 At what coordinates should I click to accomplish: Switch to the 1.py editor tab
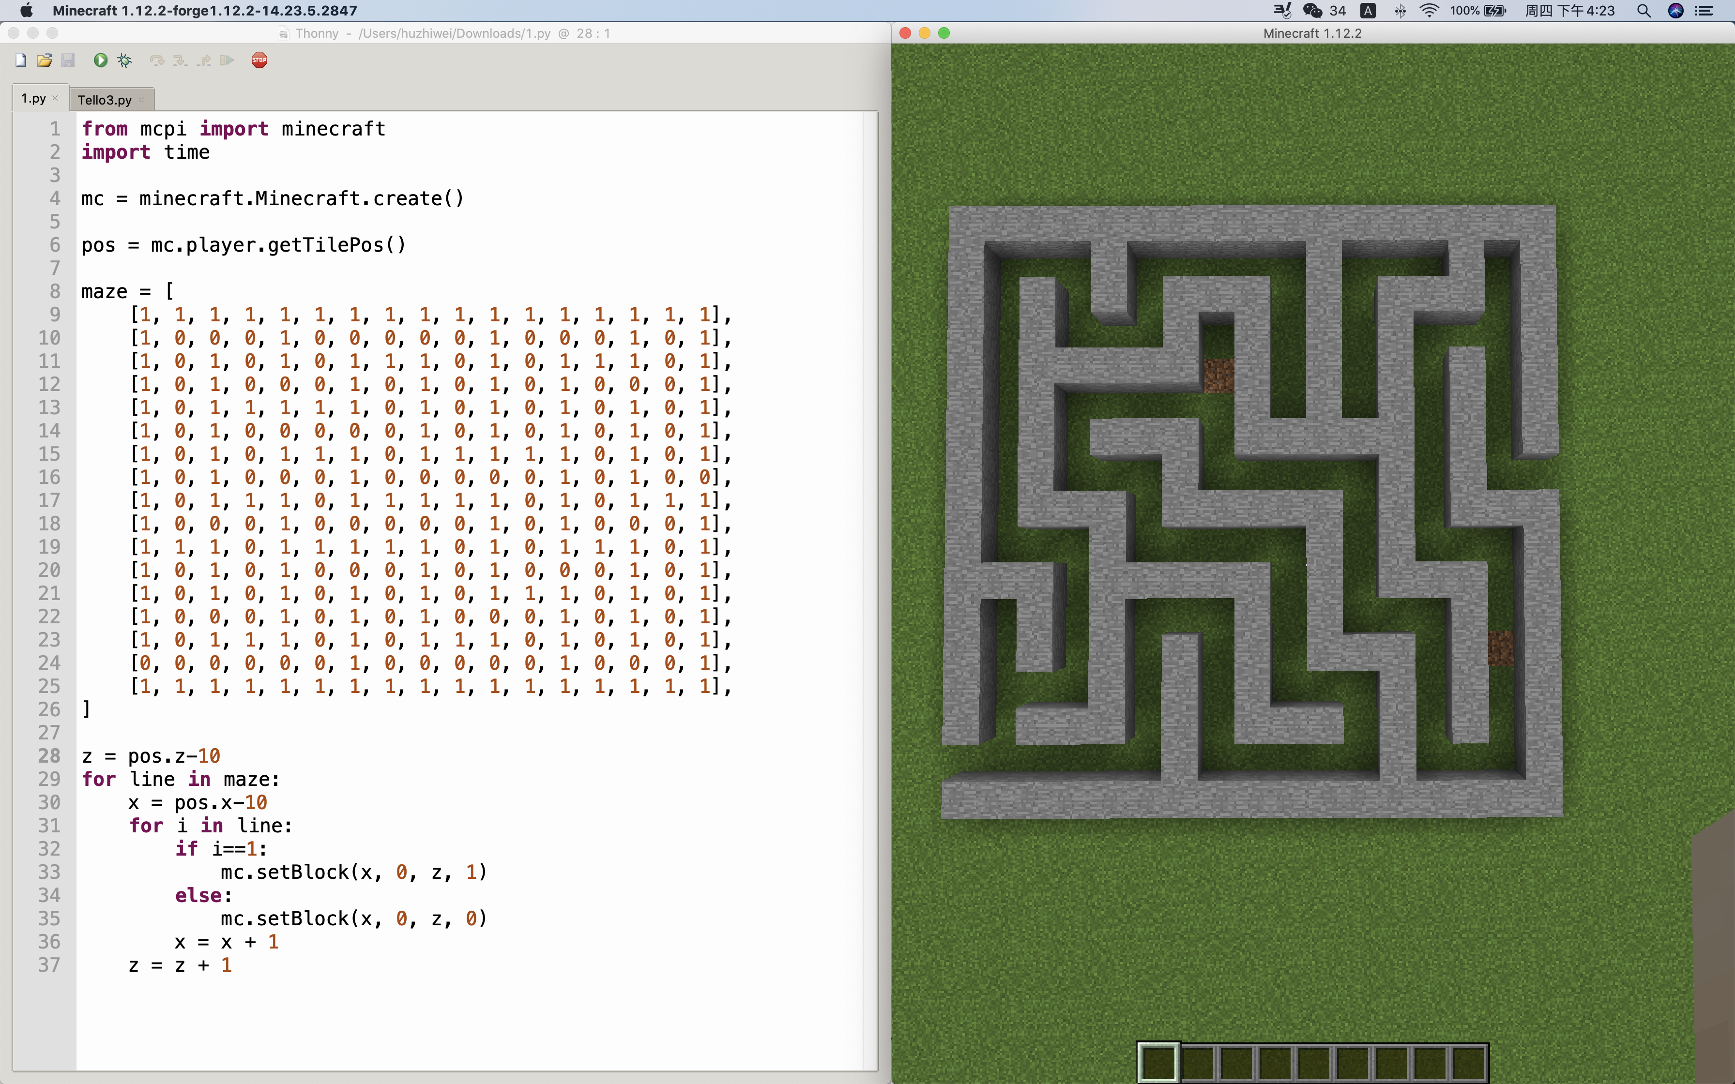coord(34,98)
